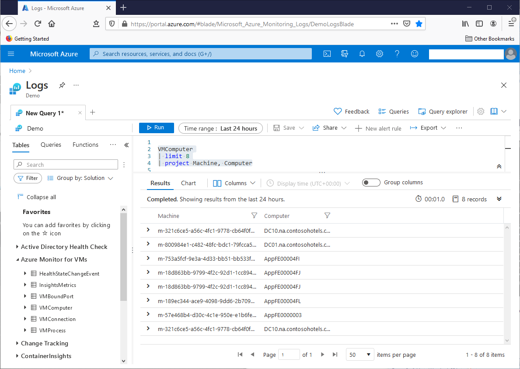Select the Results tab
Image resolution: width=520 pixels, height=369 pixels.
pos(160,183)
